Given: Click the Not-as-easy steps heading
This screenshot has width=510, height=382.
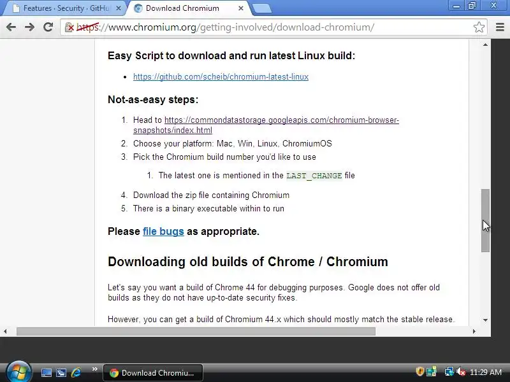Looking at the screenshot, I should pyautogui.click(x=153, y=99).
